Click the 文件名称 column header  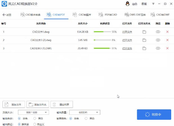[41, 23]
